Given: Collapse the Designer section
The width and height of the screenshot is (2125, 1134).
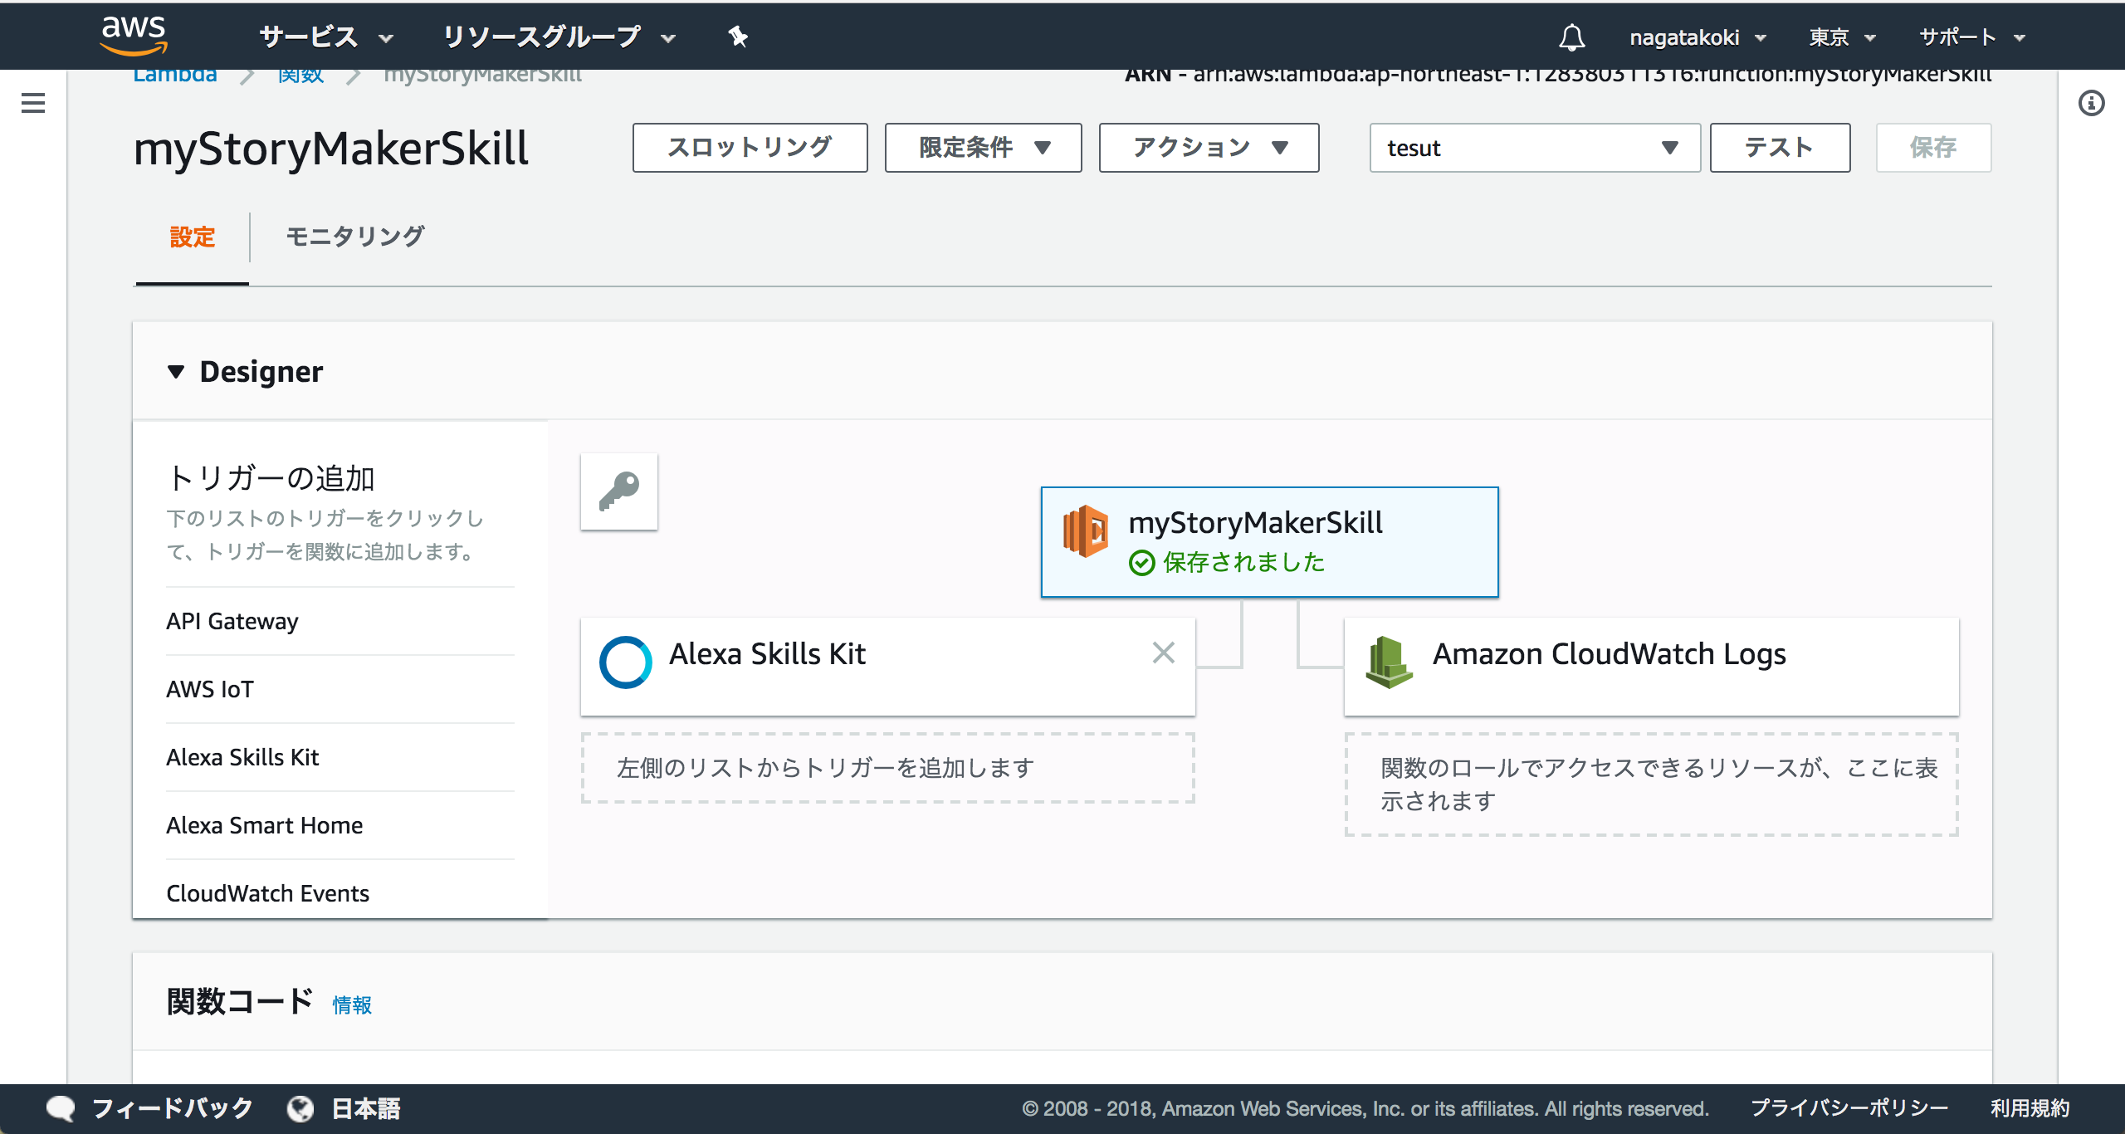Looking at the screenshot, I should [175, 372].
